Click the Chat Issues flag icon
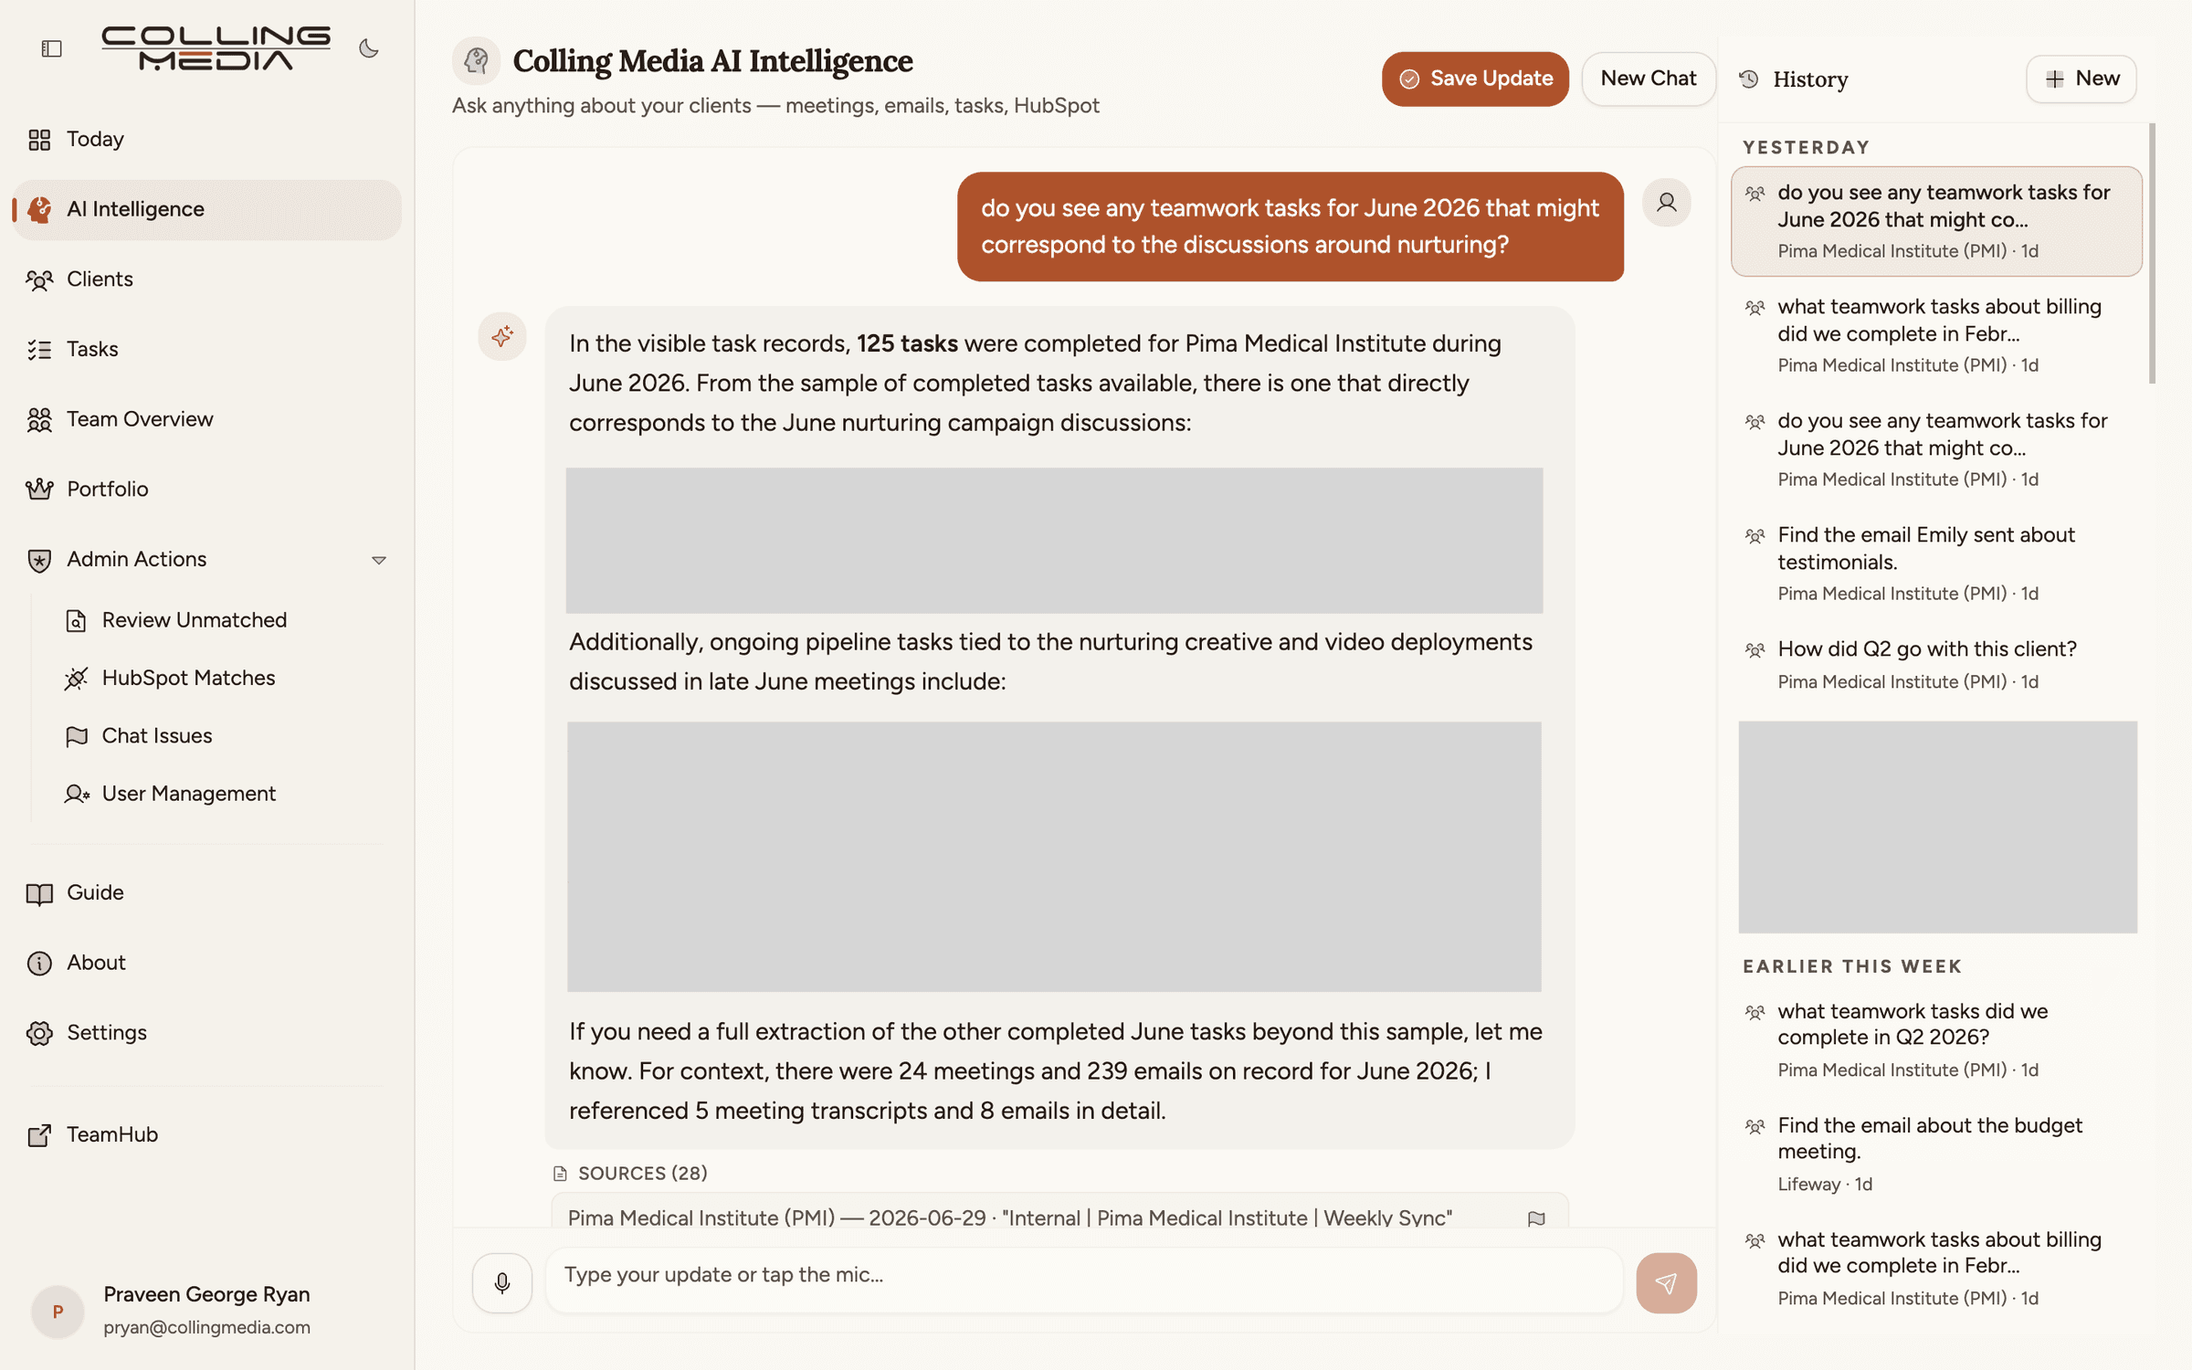The image size is (2192, 1370). coord(77,736)
